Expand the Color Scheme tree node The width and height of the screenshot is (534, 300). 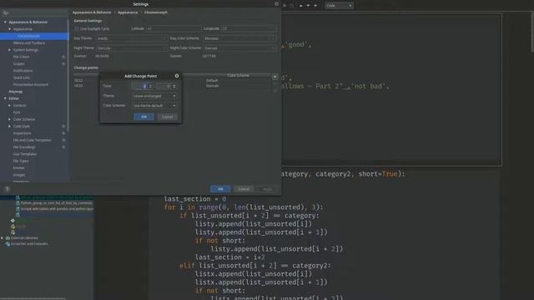coord(9,119)
